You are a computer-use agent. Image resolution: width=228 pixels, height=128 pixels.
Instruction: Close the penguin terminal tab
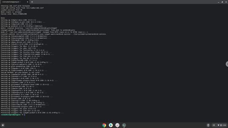27,2
